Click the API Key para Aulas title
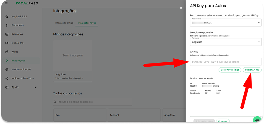 [208, 6]
